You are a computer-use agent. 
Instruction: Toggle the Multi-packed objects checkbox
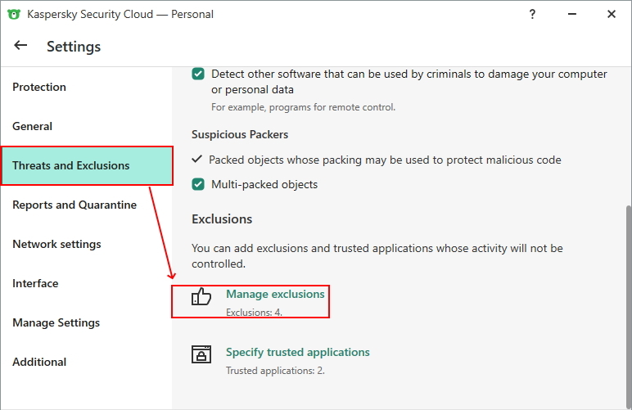[198, 184]
